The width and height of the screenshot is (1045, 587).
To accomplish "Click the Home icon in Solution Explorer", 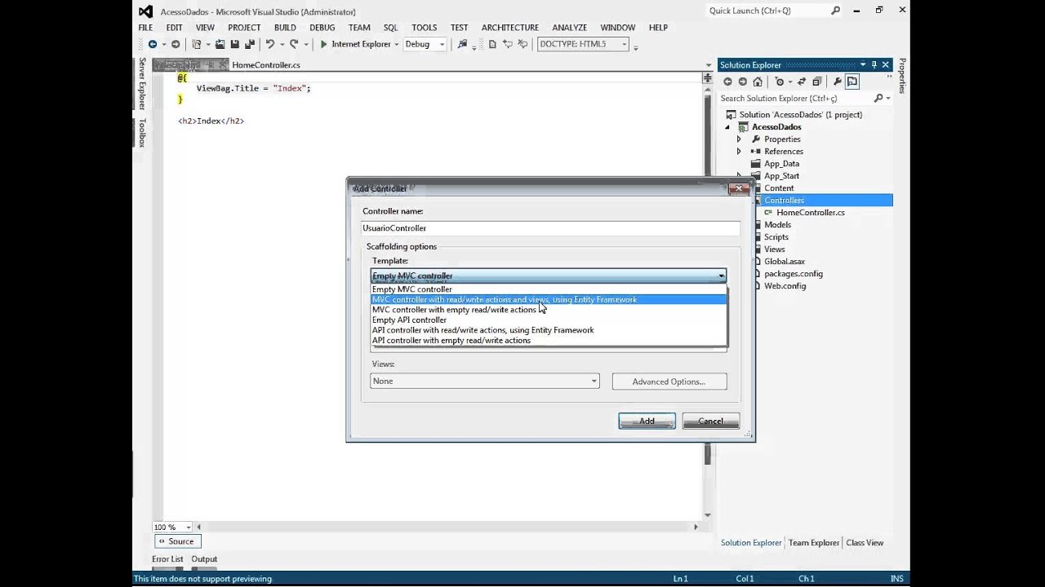I will click(x=758, y=82).
